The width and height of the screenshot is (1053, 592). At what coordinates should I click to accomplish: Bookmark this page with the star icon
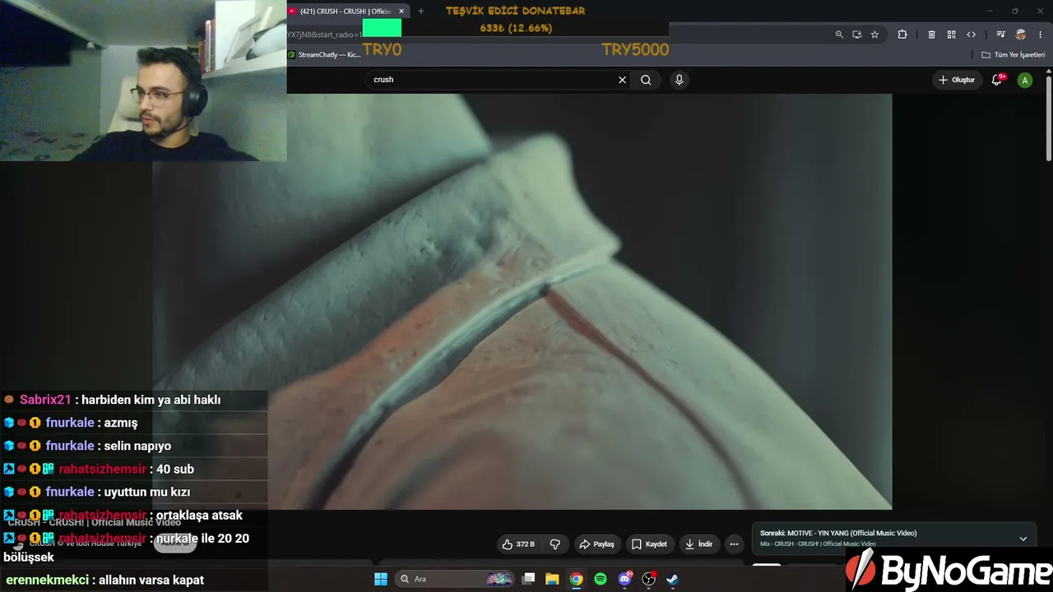pos(874,35)
